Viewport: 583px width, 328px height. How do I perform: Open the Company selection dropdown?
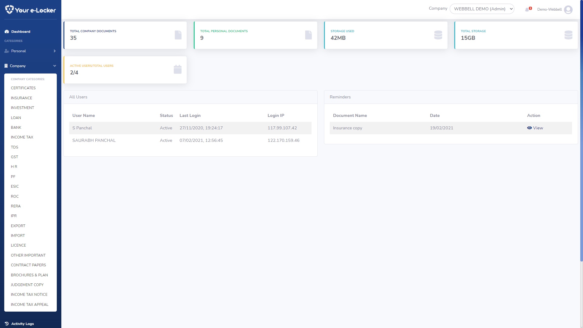pyautogui.click(x=482, y=9)
